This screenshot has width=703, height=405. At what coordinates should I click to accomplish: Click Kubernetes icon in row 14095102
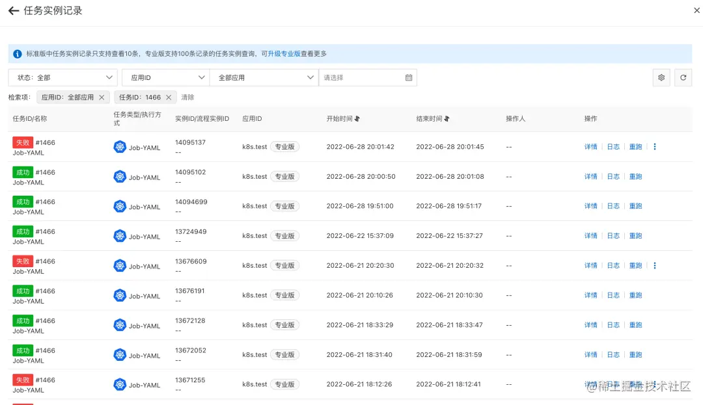120,176
